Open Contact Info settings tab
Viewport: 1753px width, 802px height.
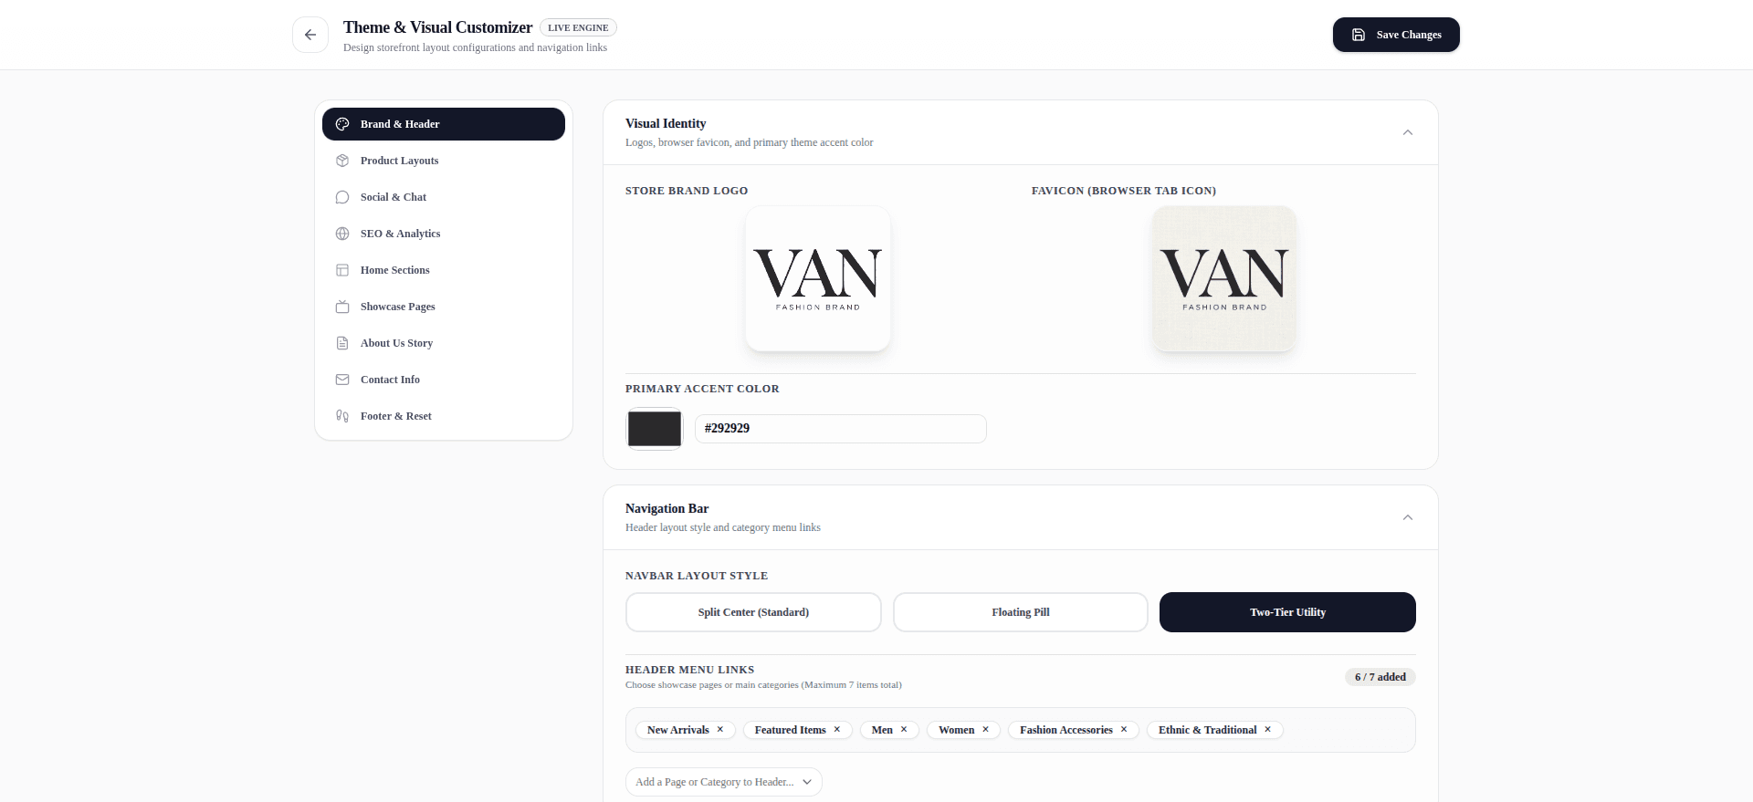click(444, 380)
